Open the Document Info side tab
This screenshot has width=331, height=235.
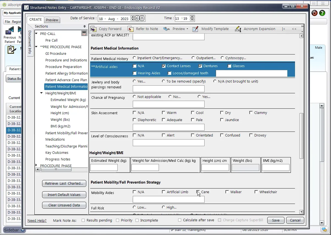(30, 42)
